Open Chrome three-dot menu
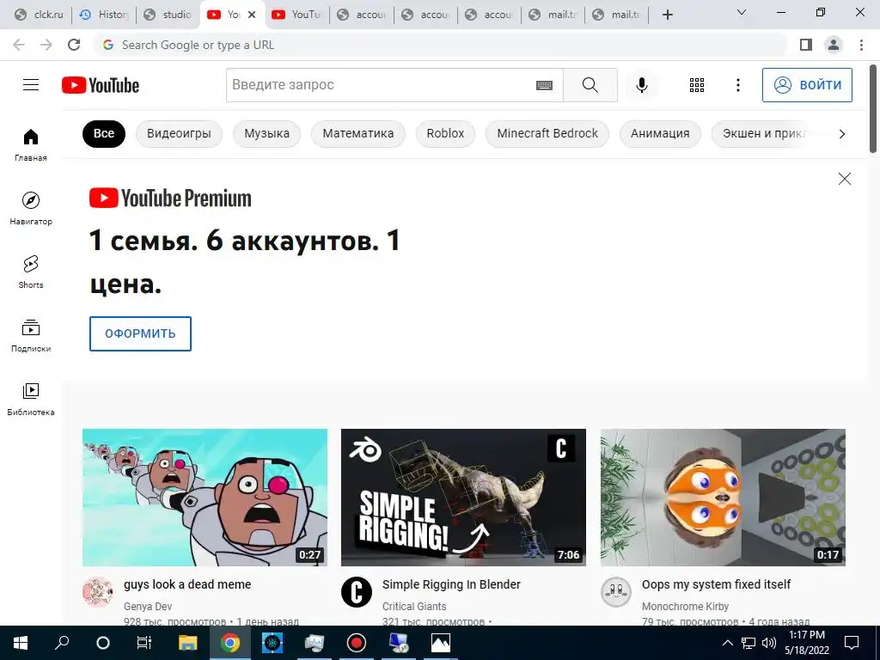Viewport: 880px width, 660px height. 861,45
